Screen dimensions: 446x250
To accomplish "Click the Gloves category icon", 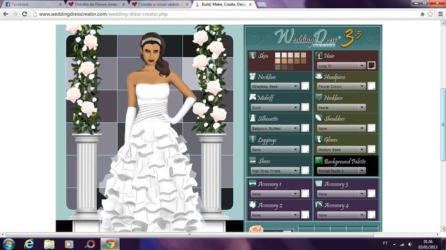I will pos(319,139).
